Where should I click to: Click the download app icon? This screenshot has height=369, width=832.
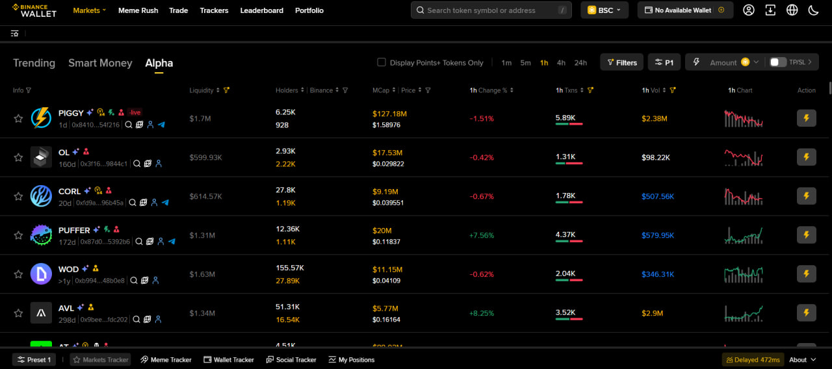(770, 10)
